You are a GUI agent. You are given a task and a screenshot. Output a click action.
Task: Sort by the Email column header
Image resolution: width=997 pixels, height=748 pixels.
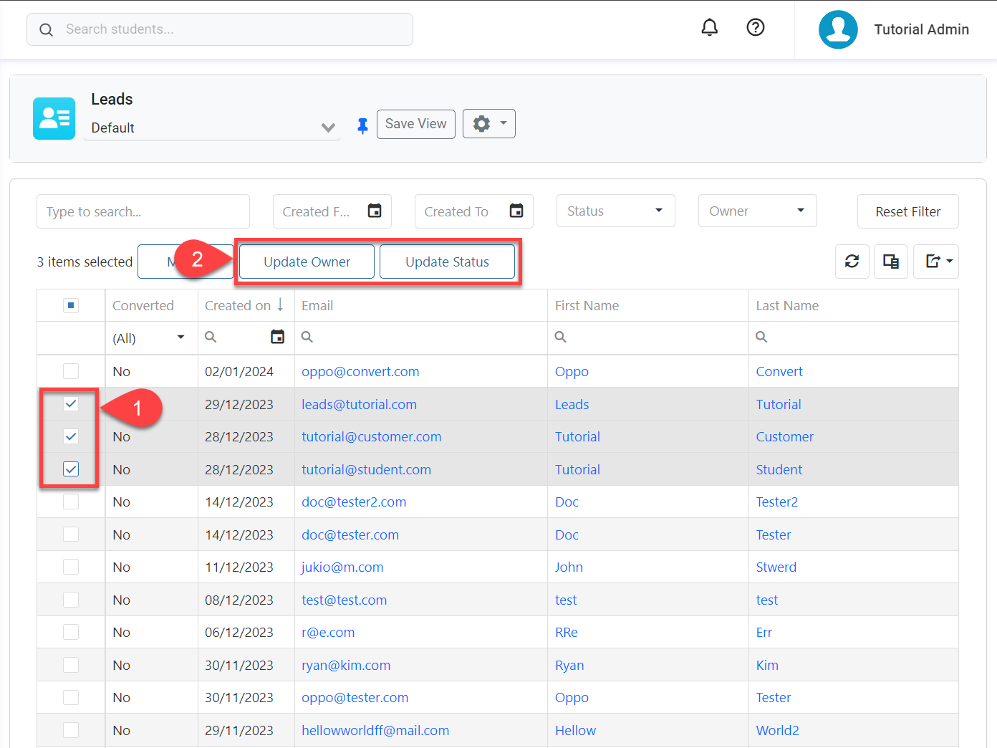click(317, 306)
